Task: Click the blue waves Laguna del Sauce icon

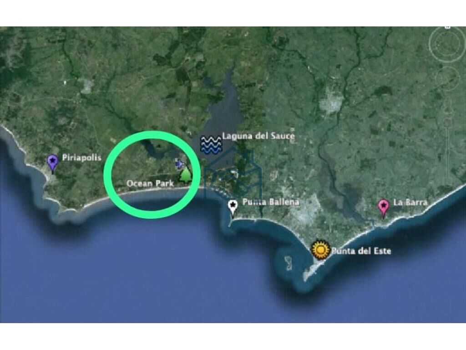Action: (211, 144)
